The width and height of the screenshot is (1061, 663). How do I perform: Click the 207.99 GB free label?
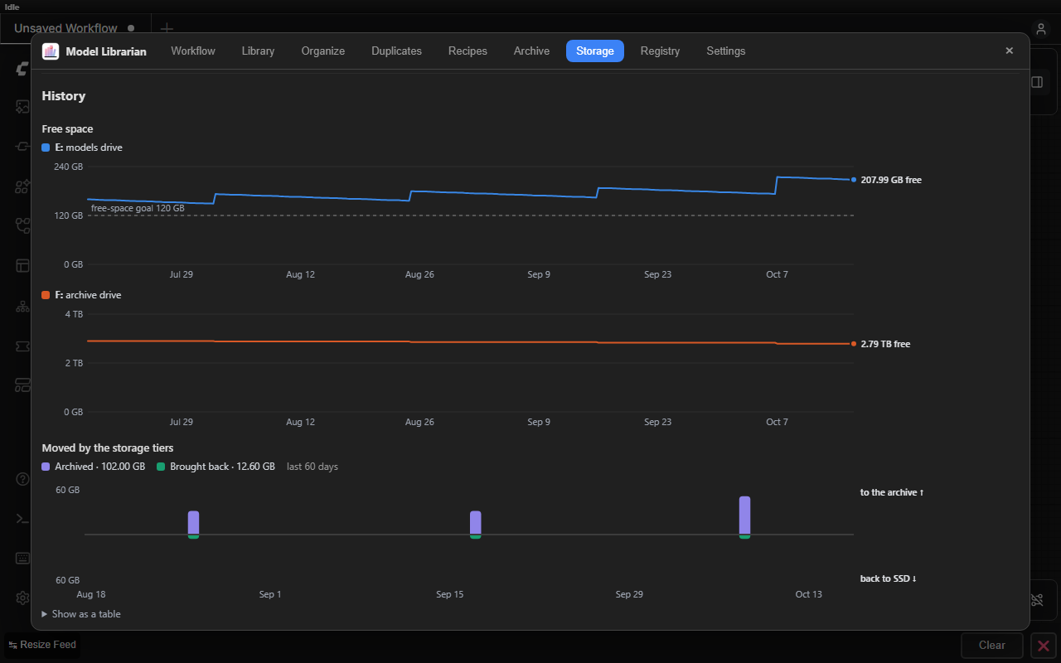click(x=891, y=180)
